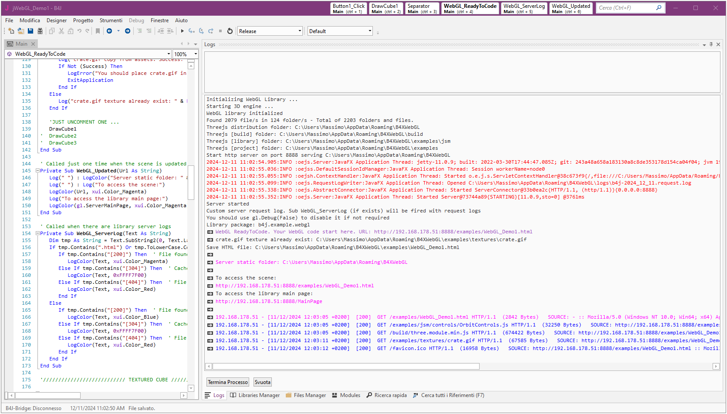Save the project with the floppy disk icon
The image size is (727, 414).
[30, 31]
